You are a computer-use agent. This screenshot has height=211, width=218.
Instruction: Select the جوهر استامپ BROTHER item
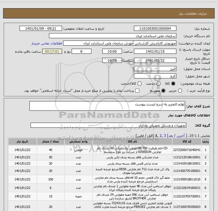[132, 196]
